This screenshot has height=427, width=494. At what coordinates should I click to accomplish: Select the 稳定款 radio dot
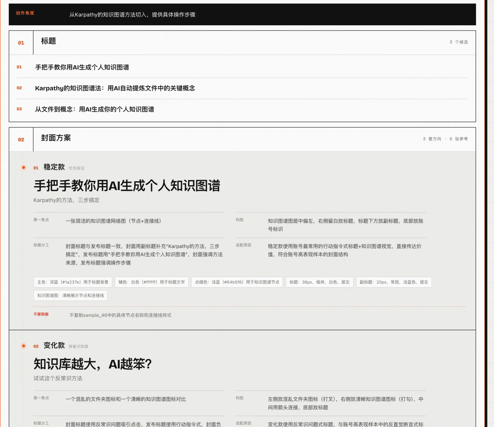click(x=23, y=167)
